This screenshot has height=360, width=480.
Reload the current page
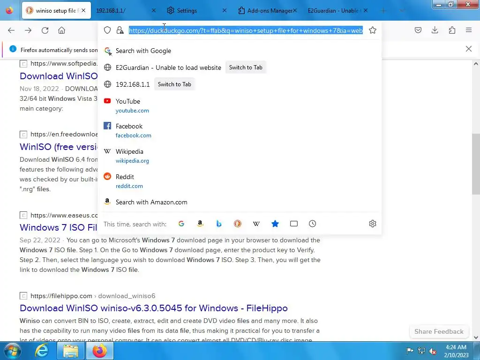tap(45, 30)
